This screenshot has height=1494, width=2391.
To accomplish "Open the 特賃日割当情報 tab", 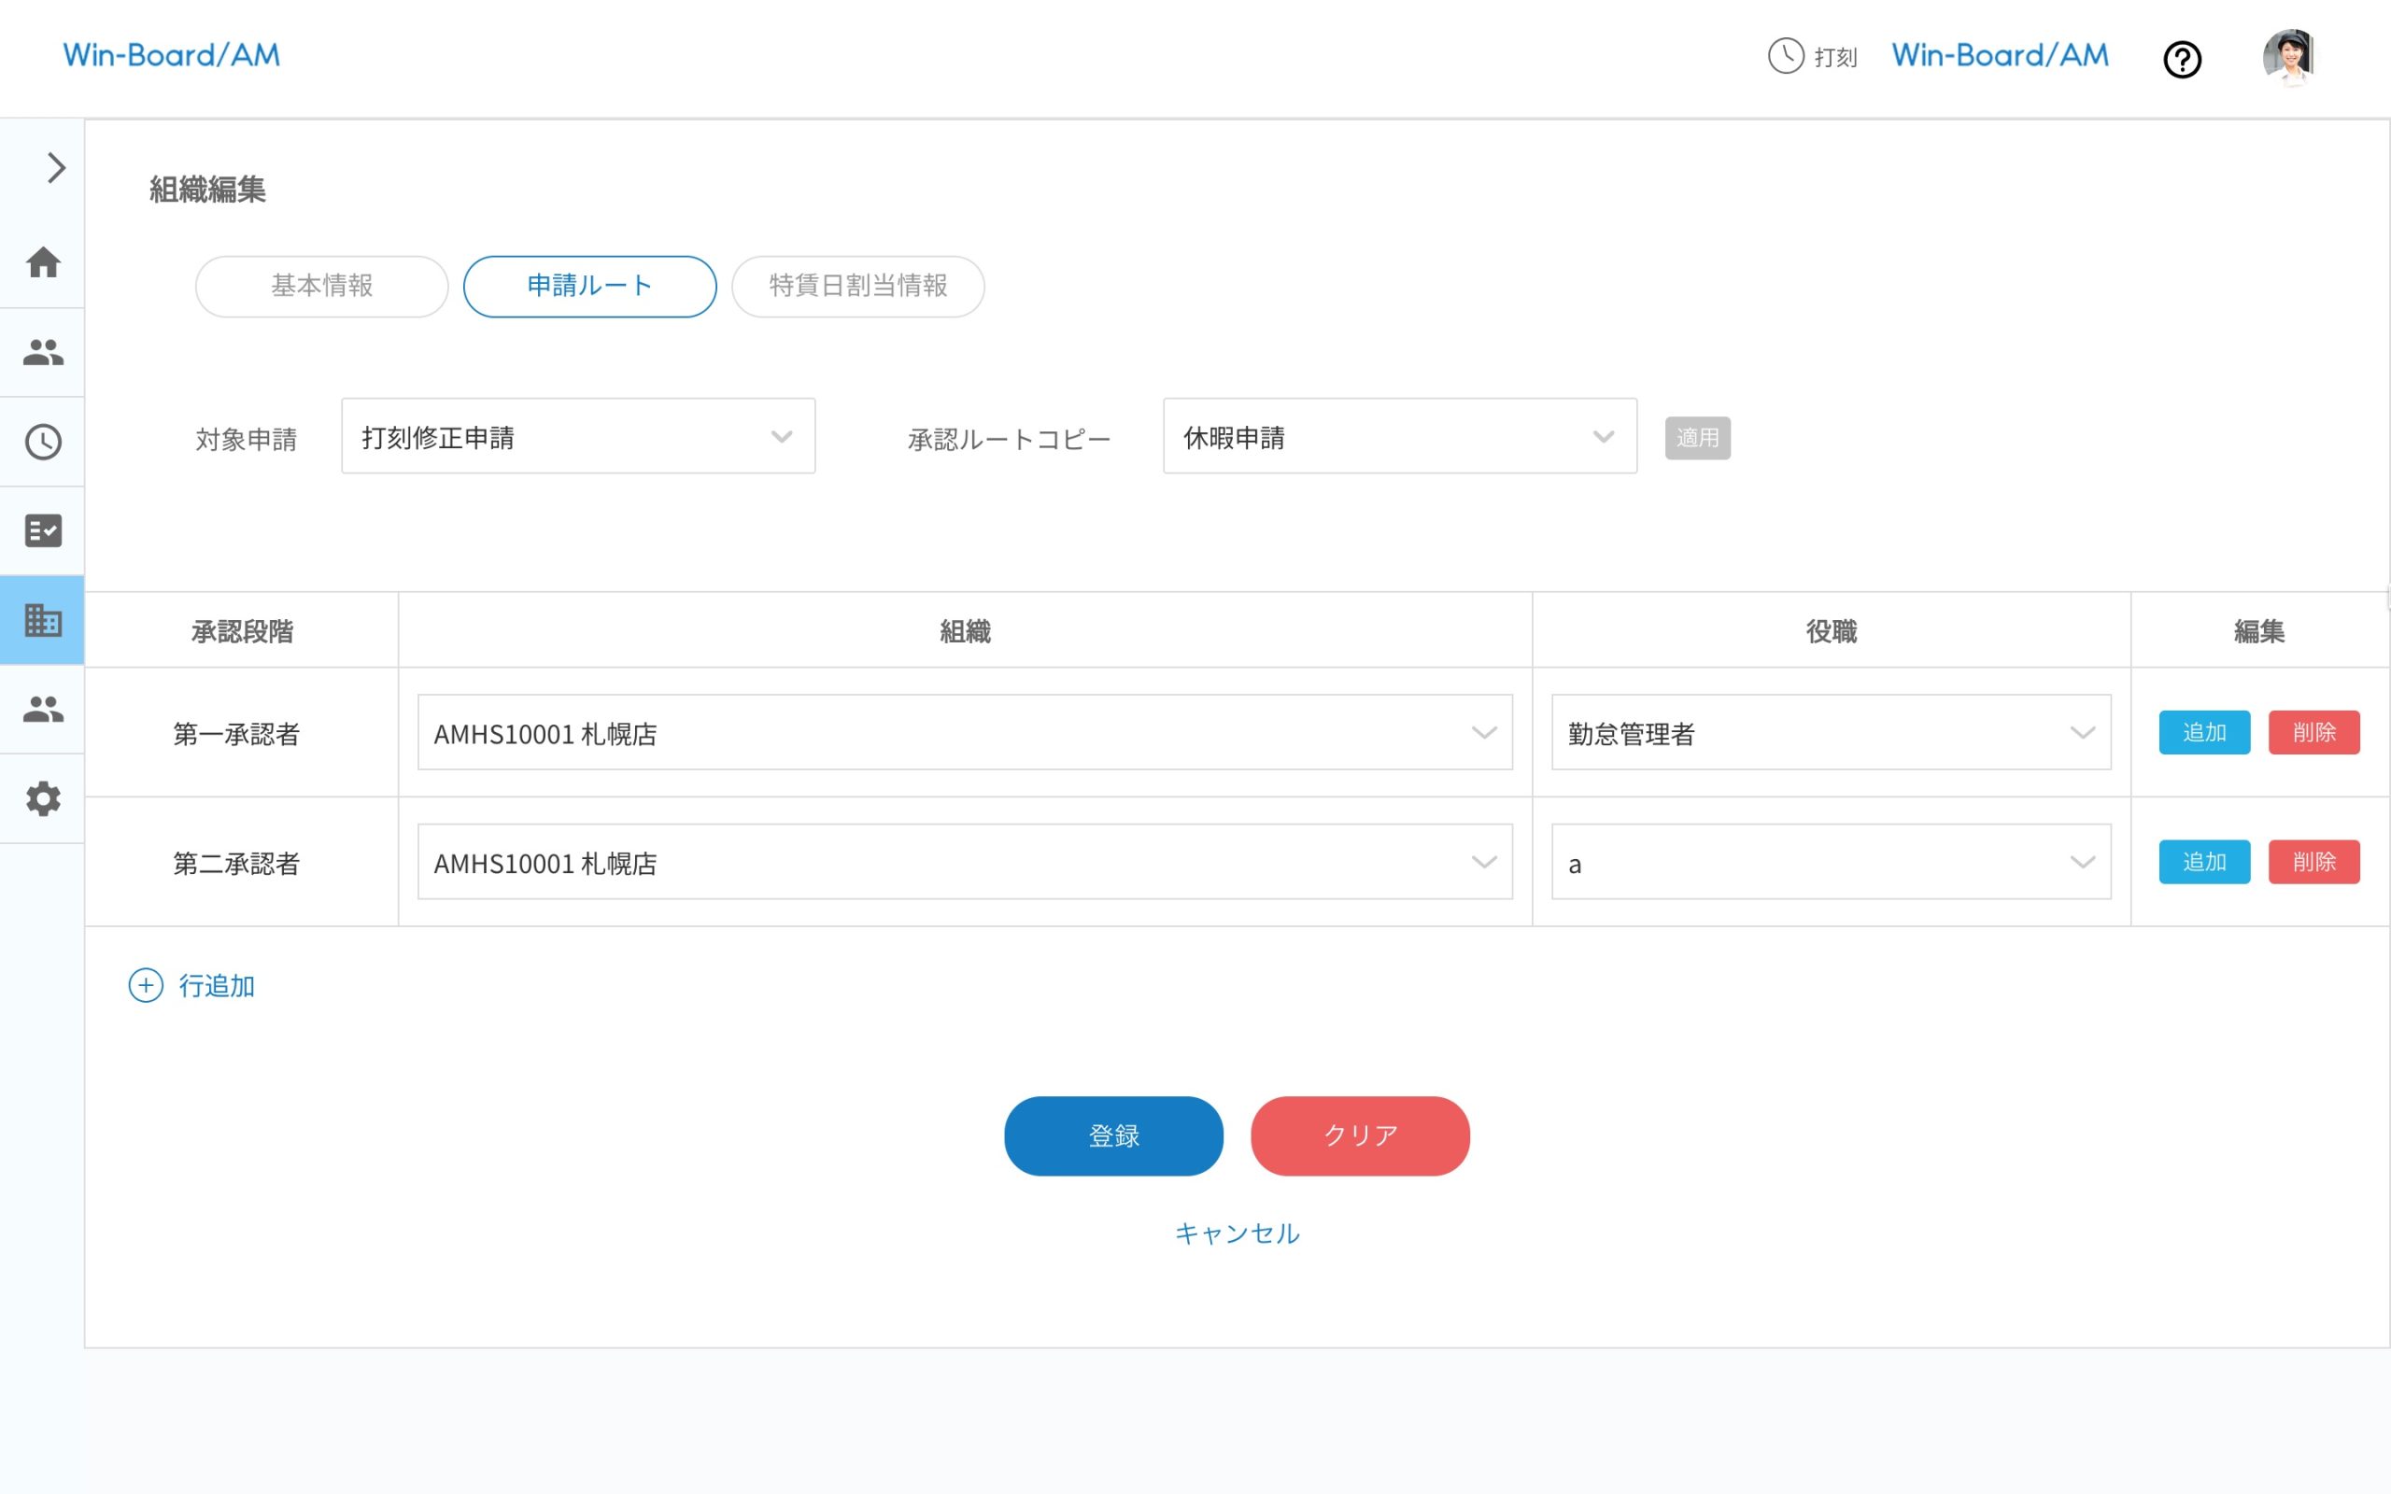I will click(857, 287).
